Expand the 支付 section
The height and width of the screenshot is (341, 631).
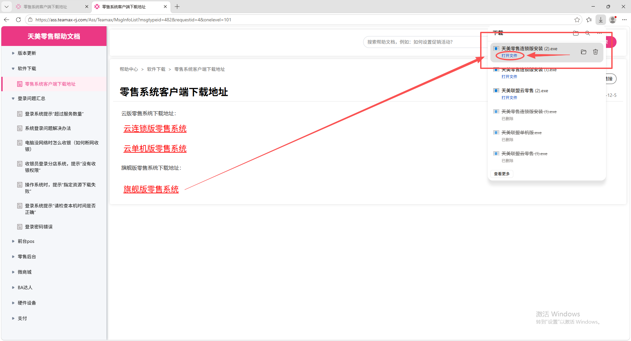[22, 318]
